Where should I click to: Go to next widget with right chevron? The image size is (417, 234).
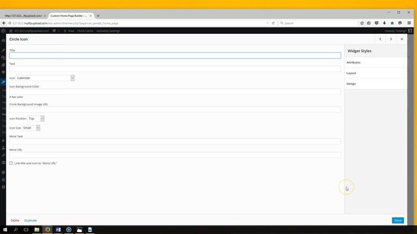click(391, 39)
